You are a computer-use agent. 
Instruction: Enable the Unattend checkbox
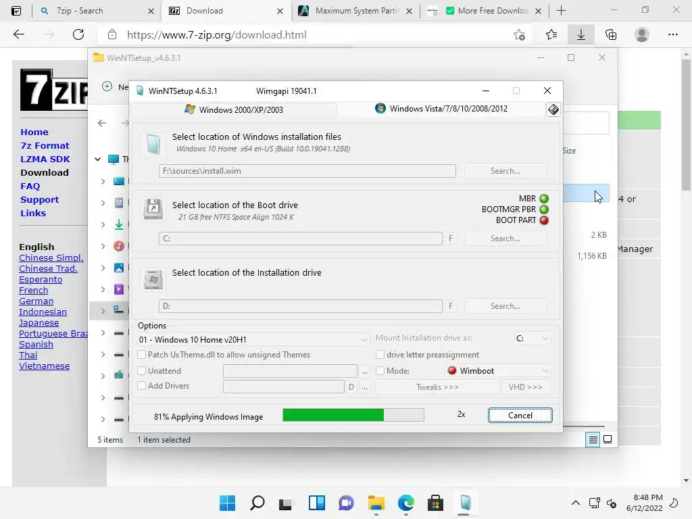point(142,371)
